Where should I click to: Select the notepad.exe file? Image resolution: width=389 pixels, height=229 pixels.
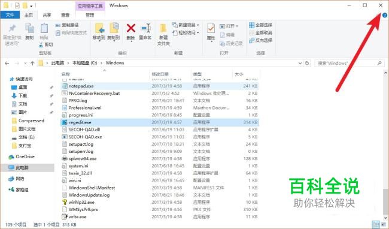click(160, 86)
